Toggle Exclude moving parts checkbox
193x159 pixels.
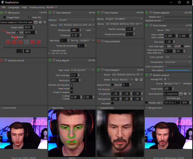pyautogui.click(x=72, y=85)
